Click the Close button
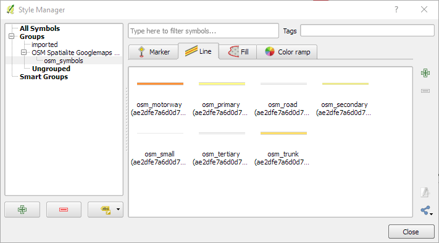The image size is (439, 243). point(411,232)
